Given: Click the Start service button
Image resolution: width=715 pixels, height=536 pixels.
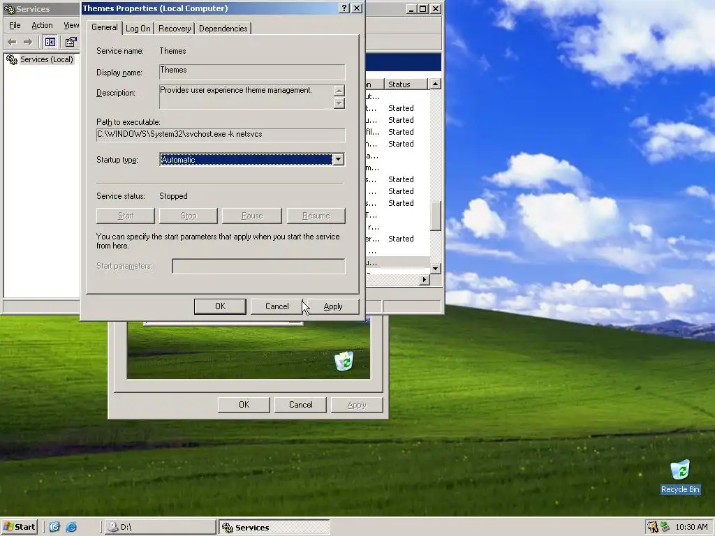Looking at the screenshot, I should pos(126,216).
